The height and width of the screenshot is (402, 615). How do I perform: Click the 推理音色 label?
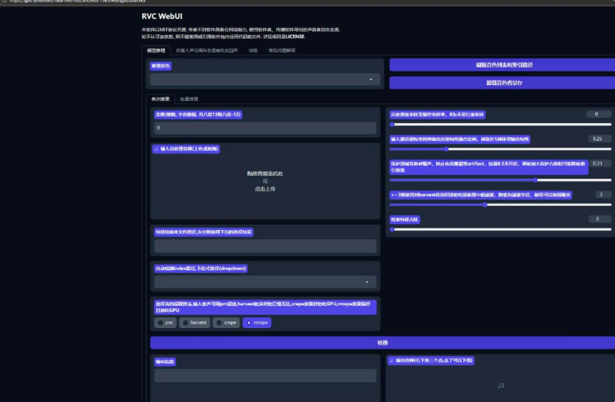(x=161, y=66)
